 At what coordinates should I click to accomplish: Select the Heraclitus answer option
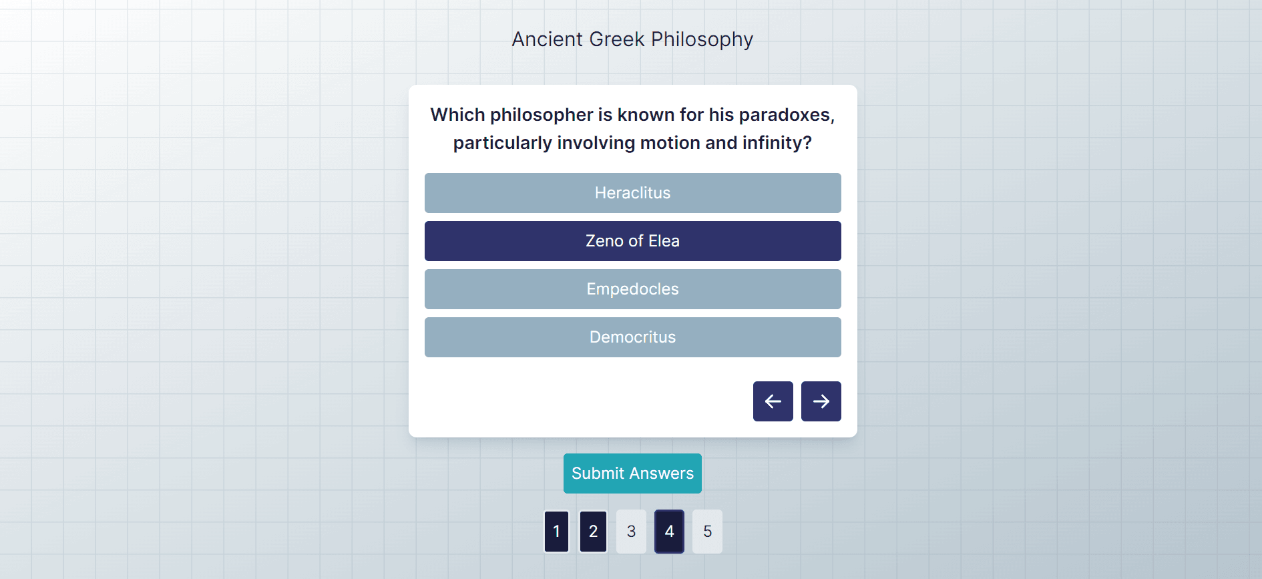632,193
